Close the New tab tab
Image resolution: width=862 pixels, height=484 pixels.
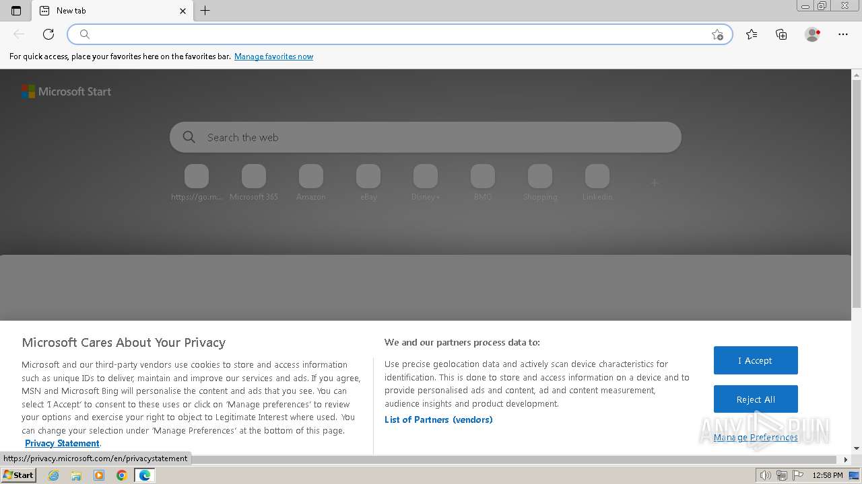[183, 11]
